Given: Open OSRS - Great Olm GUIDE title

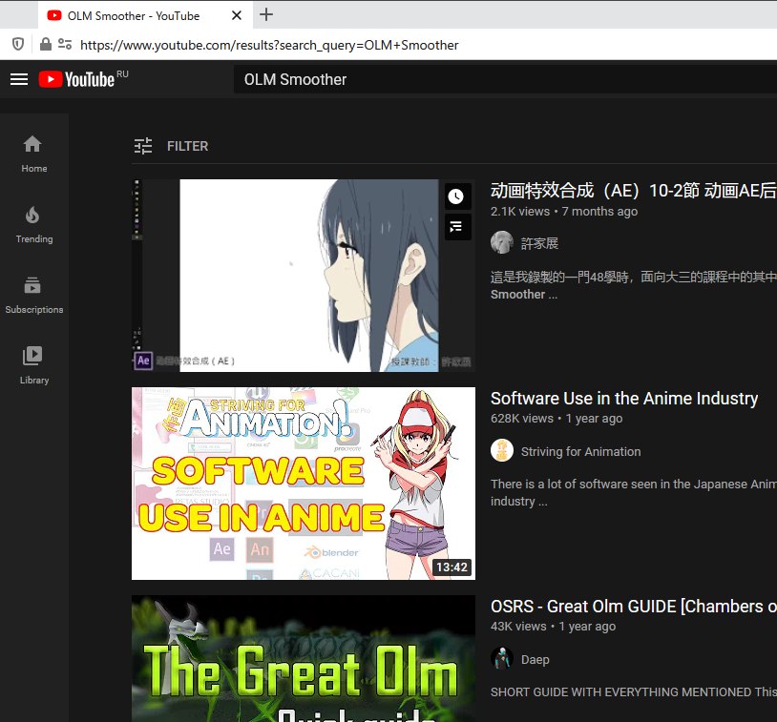Looking at the screenshot, I should click(633, 607).
